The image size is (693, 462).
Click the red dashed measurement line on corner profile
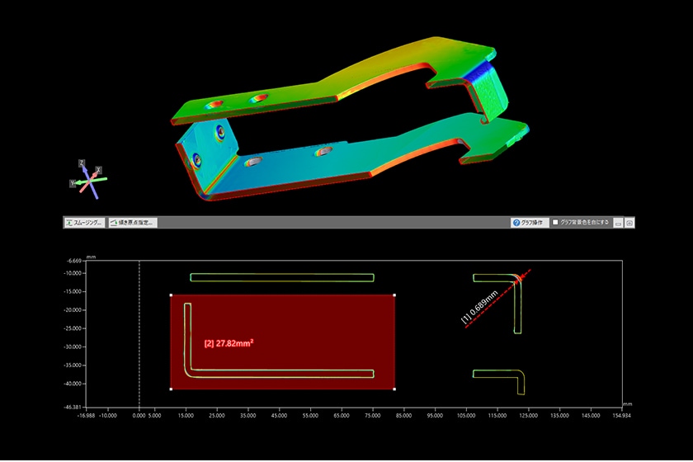[503, 296]
